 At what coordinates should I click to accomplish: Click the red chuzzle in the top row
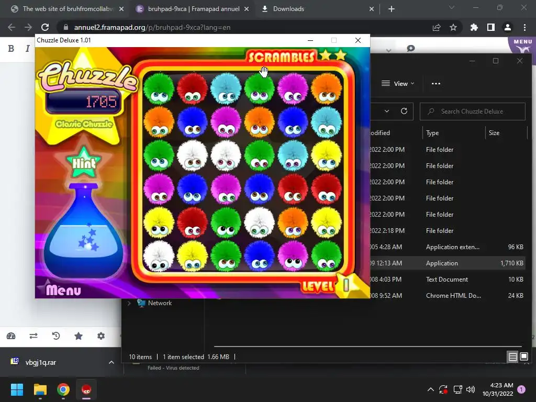(192, 88)
